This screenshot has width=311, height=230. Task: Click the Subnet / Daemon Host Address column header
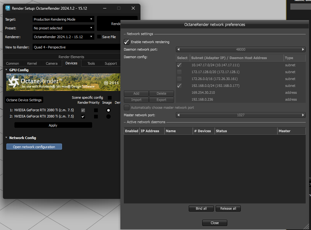(x=237, y=58)
